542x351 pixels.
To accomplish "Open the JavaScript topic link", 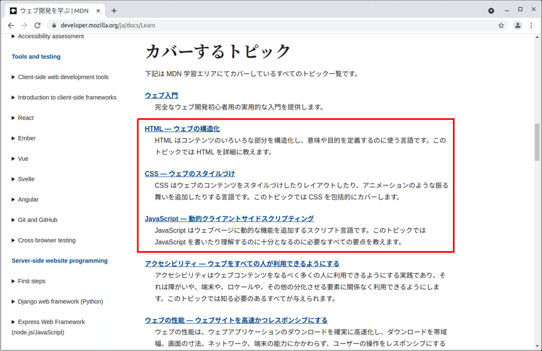I will coord(229,218).
